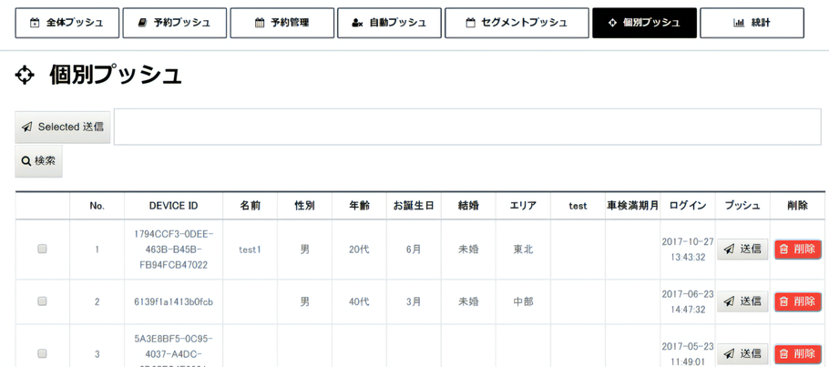Click trash icon to delete row 1

[x=783, y=250]
